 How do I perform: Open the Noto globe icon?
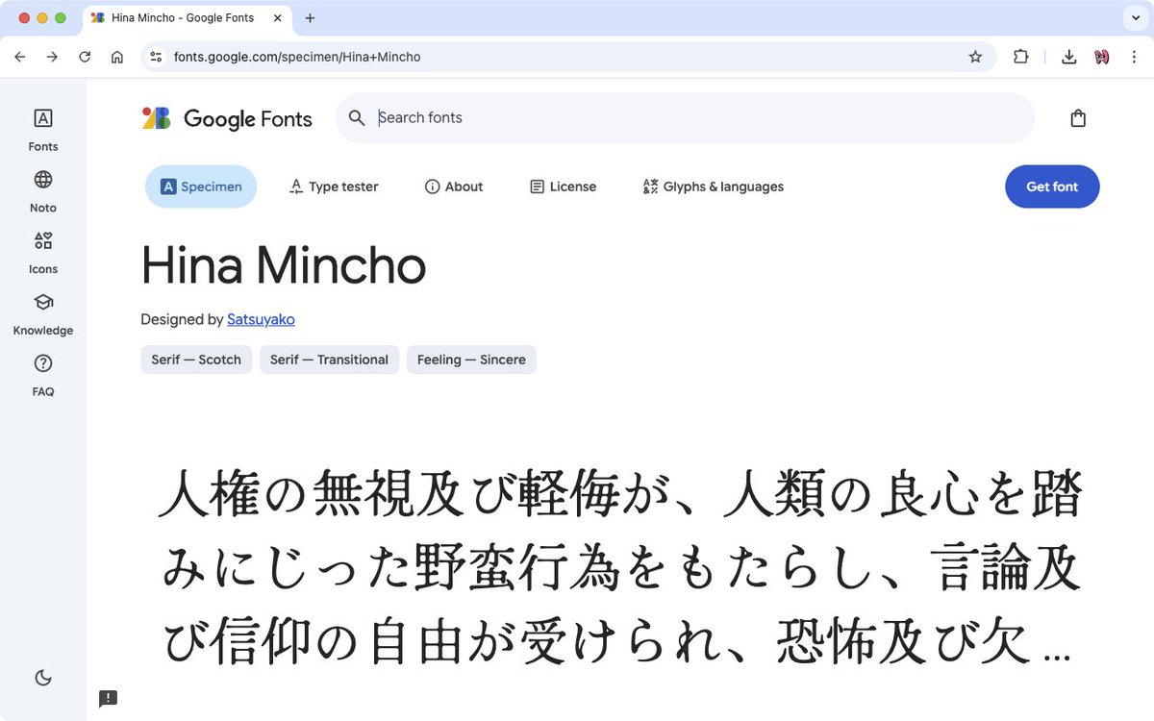[42, 180]
